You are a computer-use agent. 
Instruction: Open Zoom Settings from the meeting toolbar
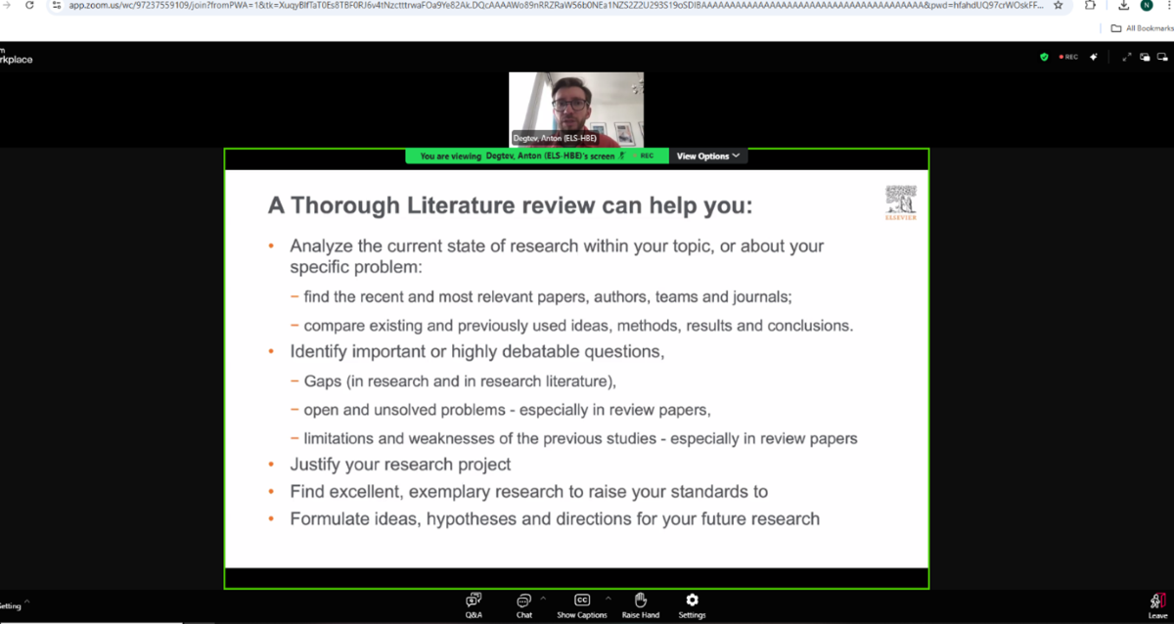tap(692, 605)
